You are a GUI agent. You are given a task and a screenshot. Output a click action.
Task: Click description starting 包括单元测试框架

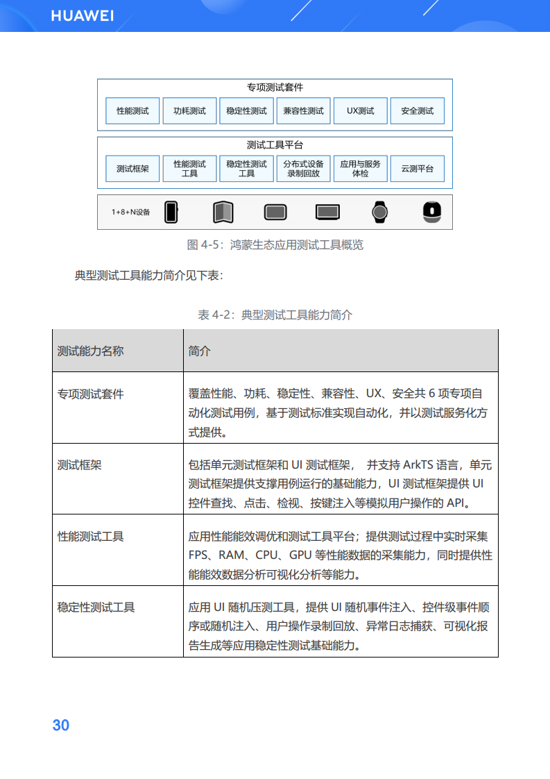point(340,484)
